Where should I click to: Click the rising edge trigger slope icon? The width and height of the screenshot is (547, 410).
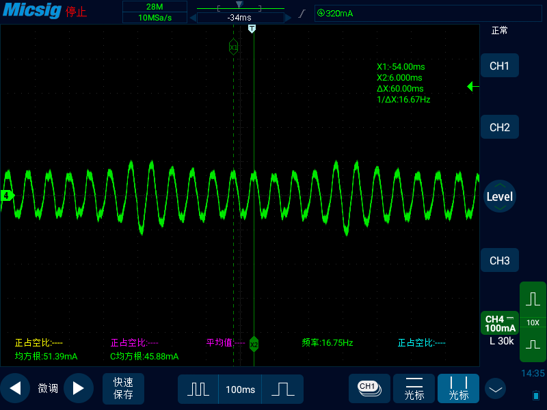tap(302, 14)
